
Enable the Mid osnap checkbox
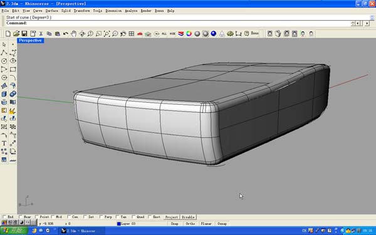click(53, 217)
